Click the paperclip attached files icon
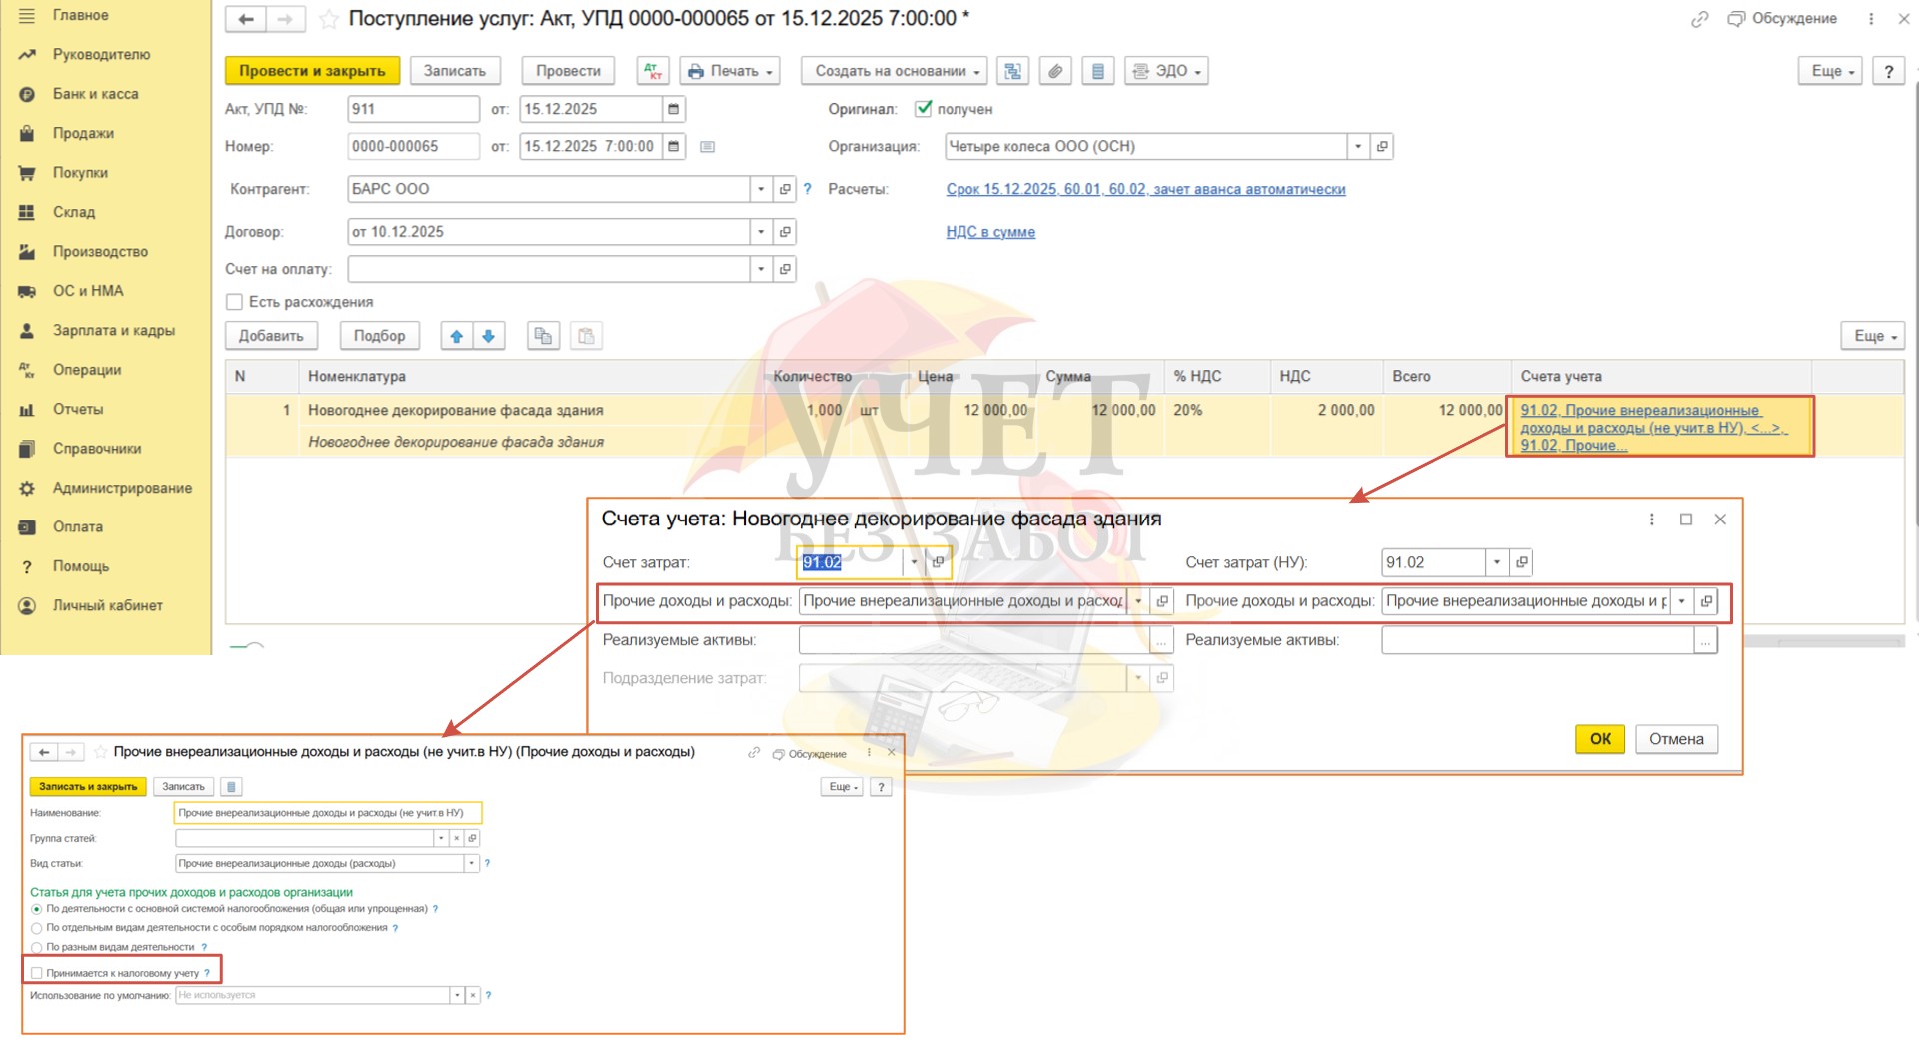This screenshot has height=1040, width=1919. coord(1055,71)
